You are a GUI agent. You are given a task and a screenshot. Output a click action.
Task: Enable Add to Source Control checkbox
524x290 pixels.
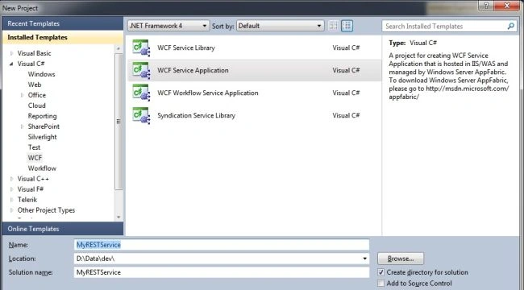(381, 284)
